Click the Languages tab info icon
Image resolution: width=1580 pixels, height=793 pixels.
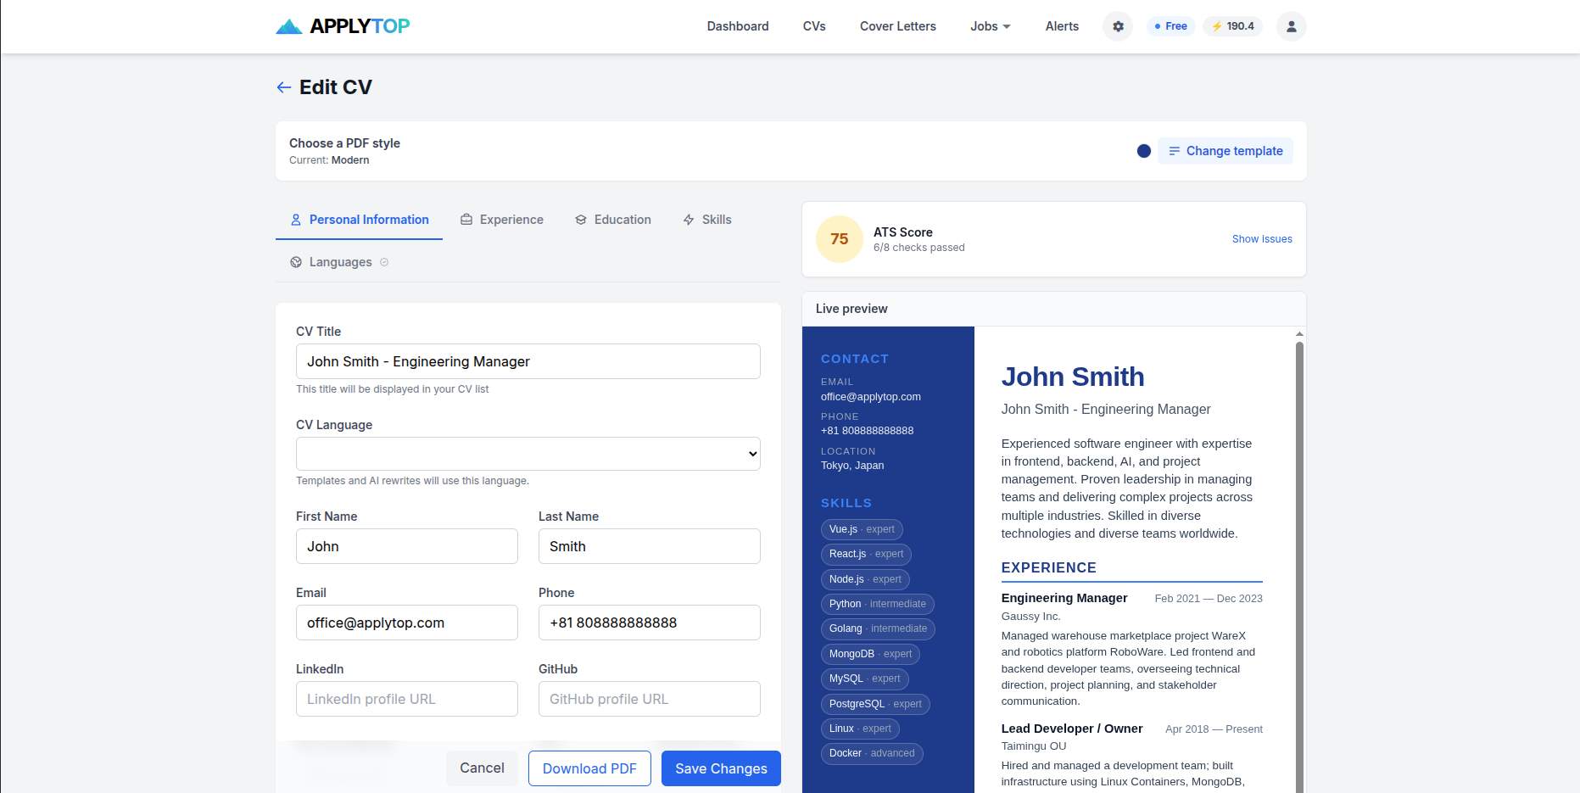[x=384, y=262]
